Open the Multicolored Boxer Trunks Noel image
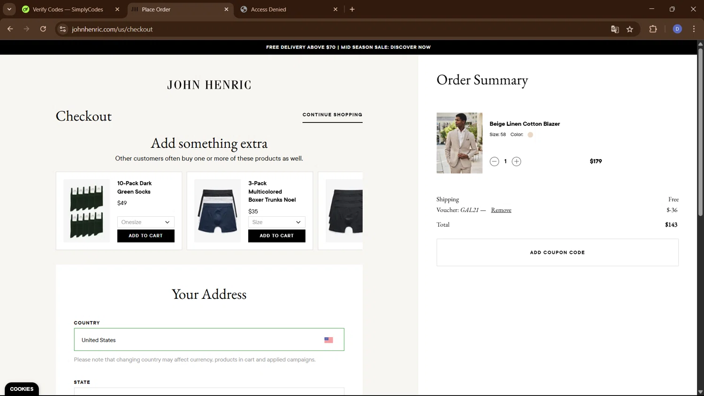Screen dimensions: 704x396 pyautogui.click(x=217, y=211)
